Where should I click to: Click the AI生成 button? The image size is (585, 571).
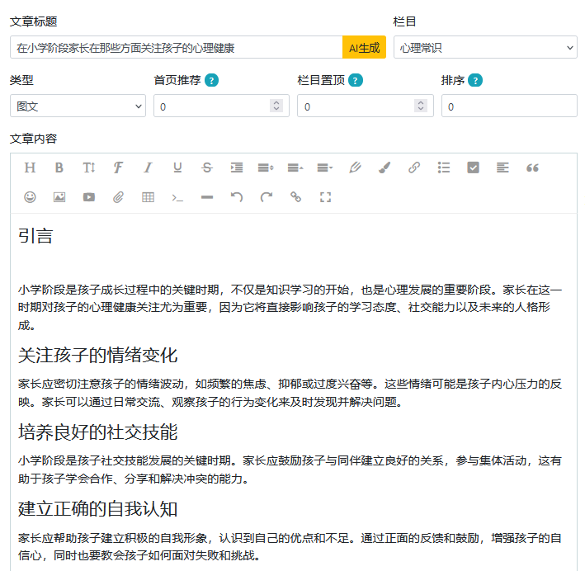(364, 47)
